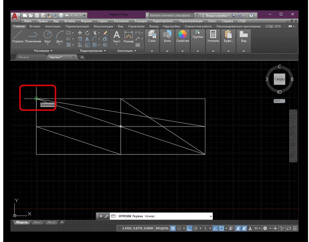Click the МОДЕЛЬ button in status bar
Screen dimensions: 309x242
pos(162,228)
